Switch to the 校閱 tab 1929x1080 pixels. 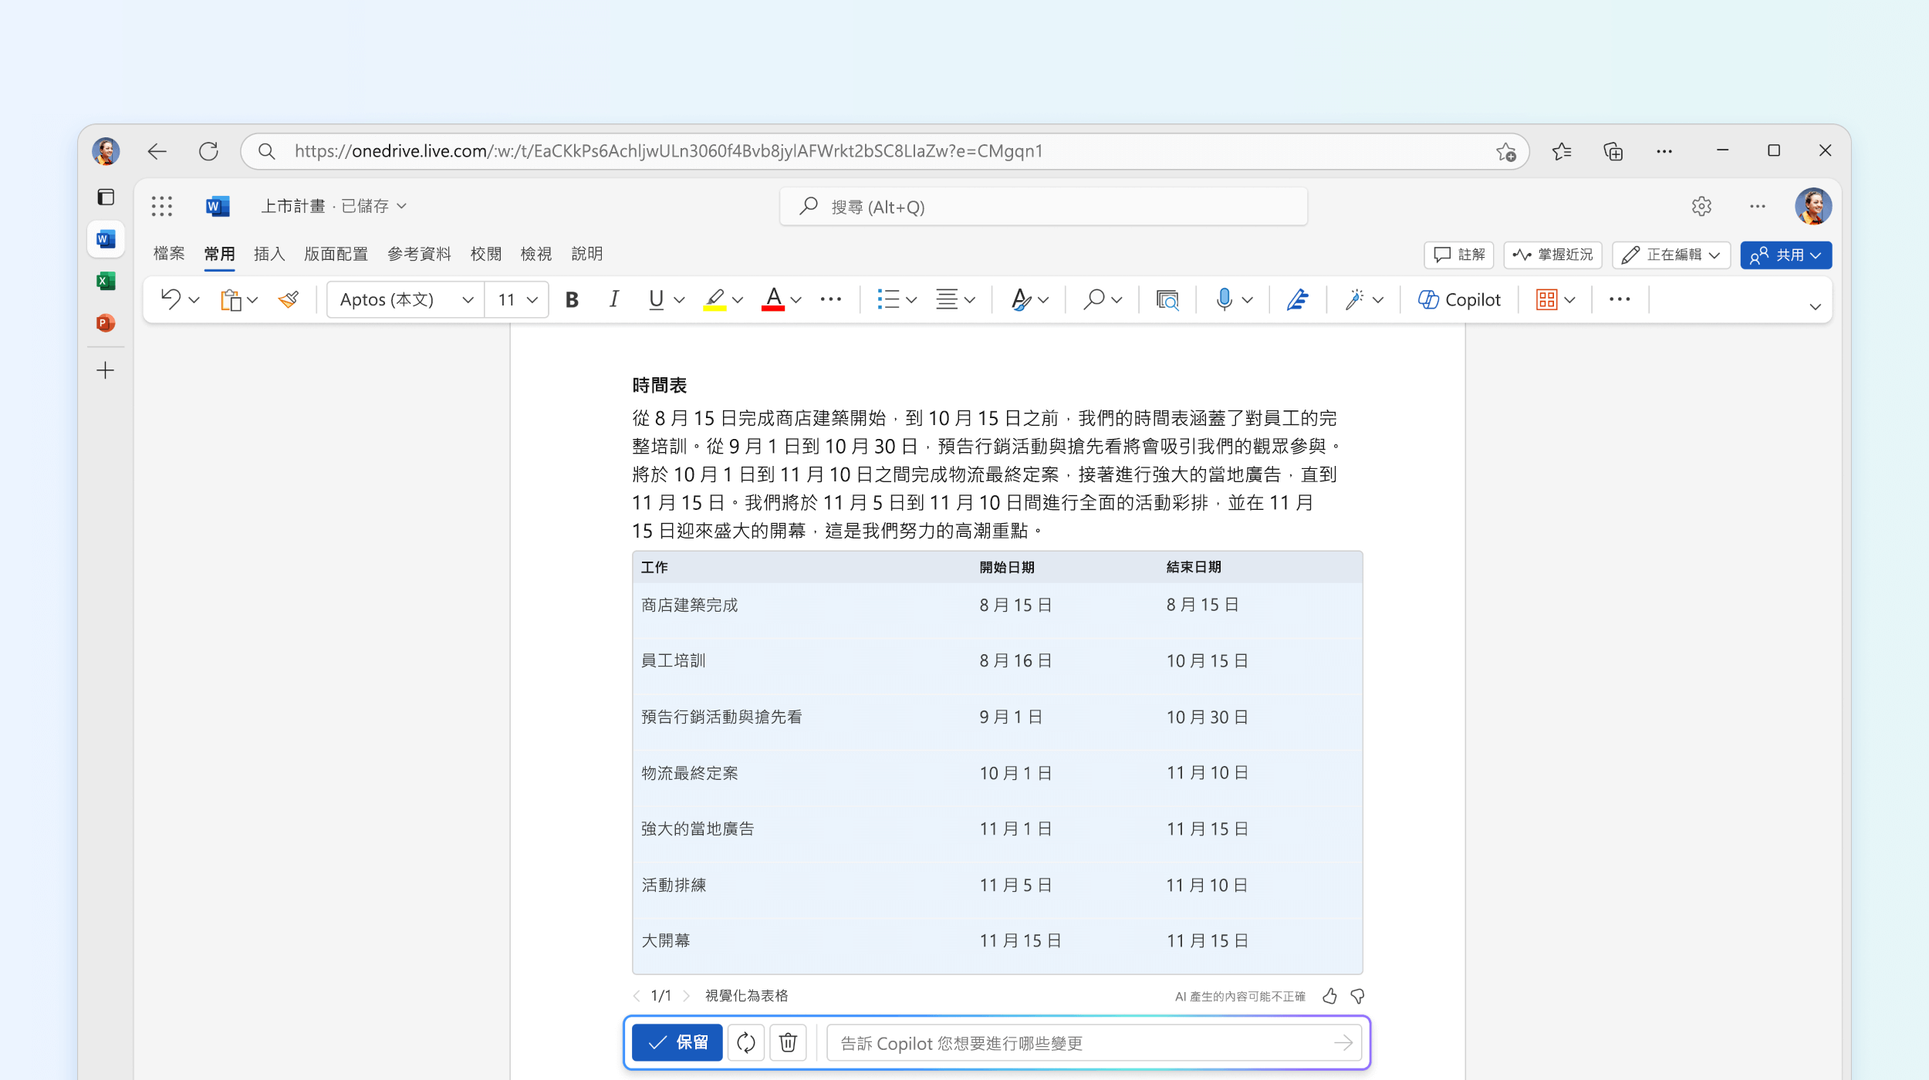(486, 254)
